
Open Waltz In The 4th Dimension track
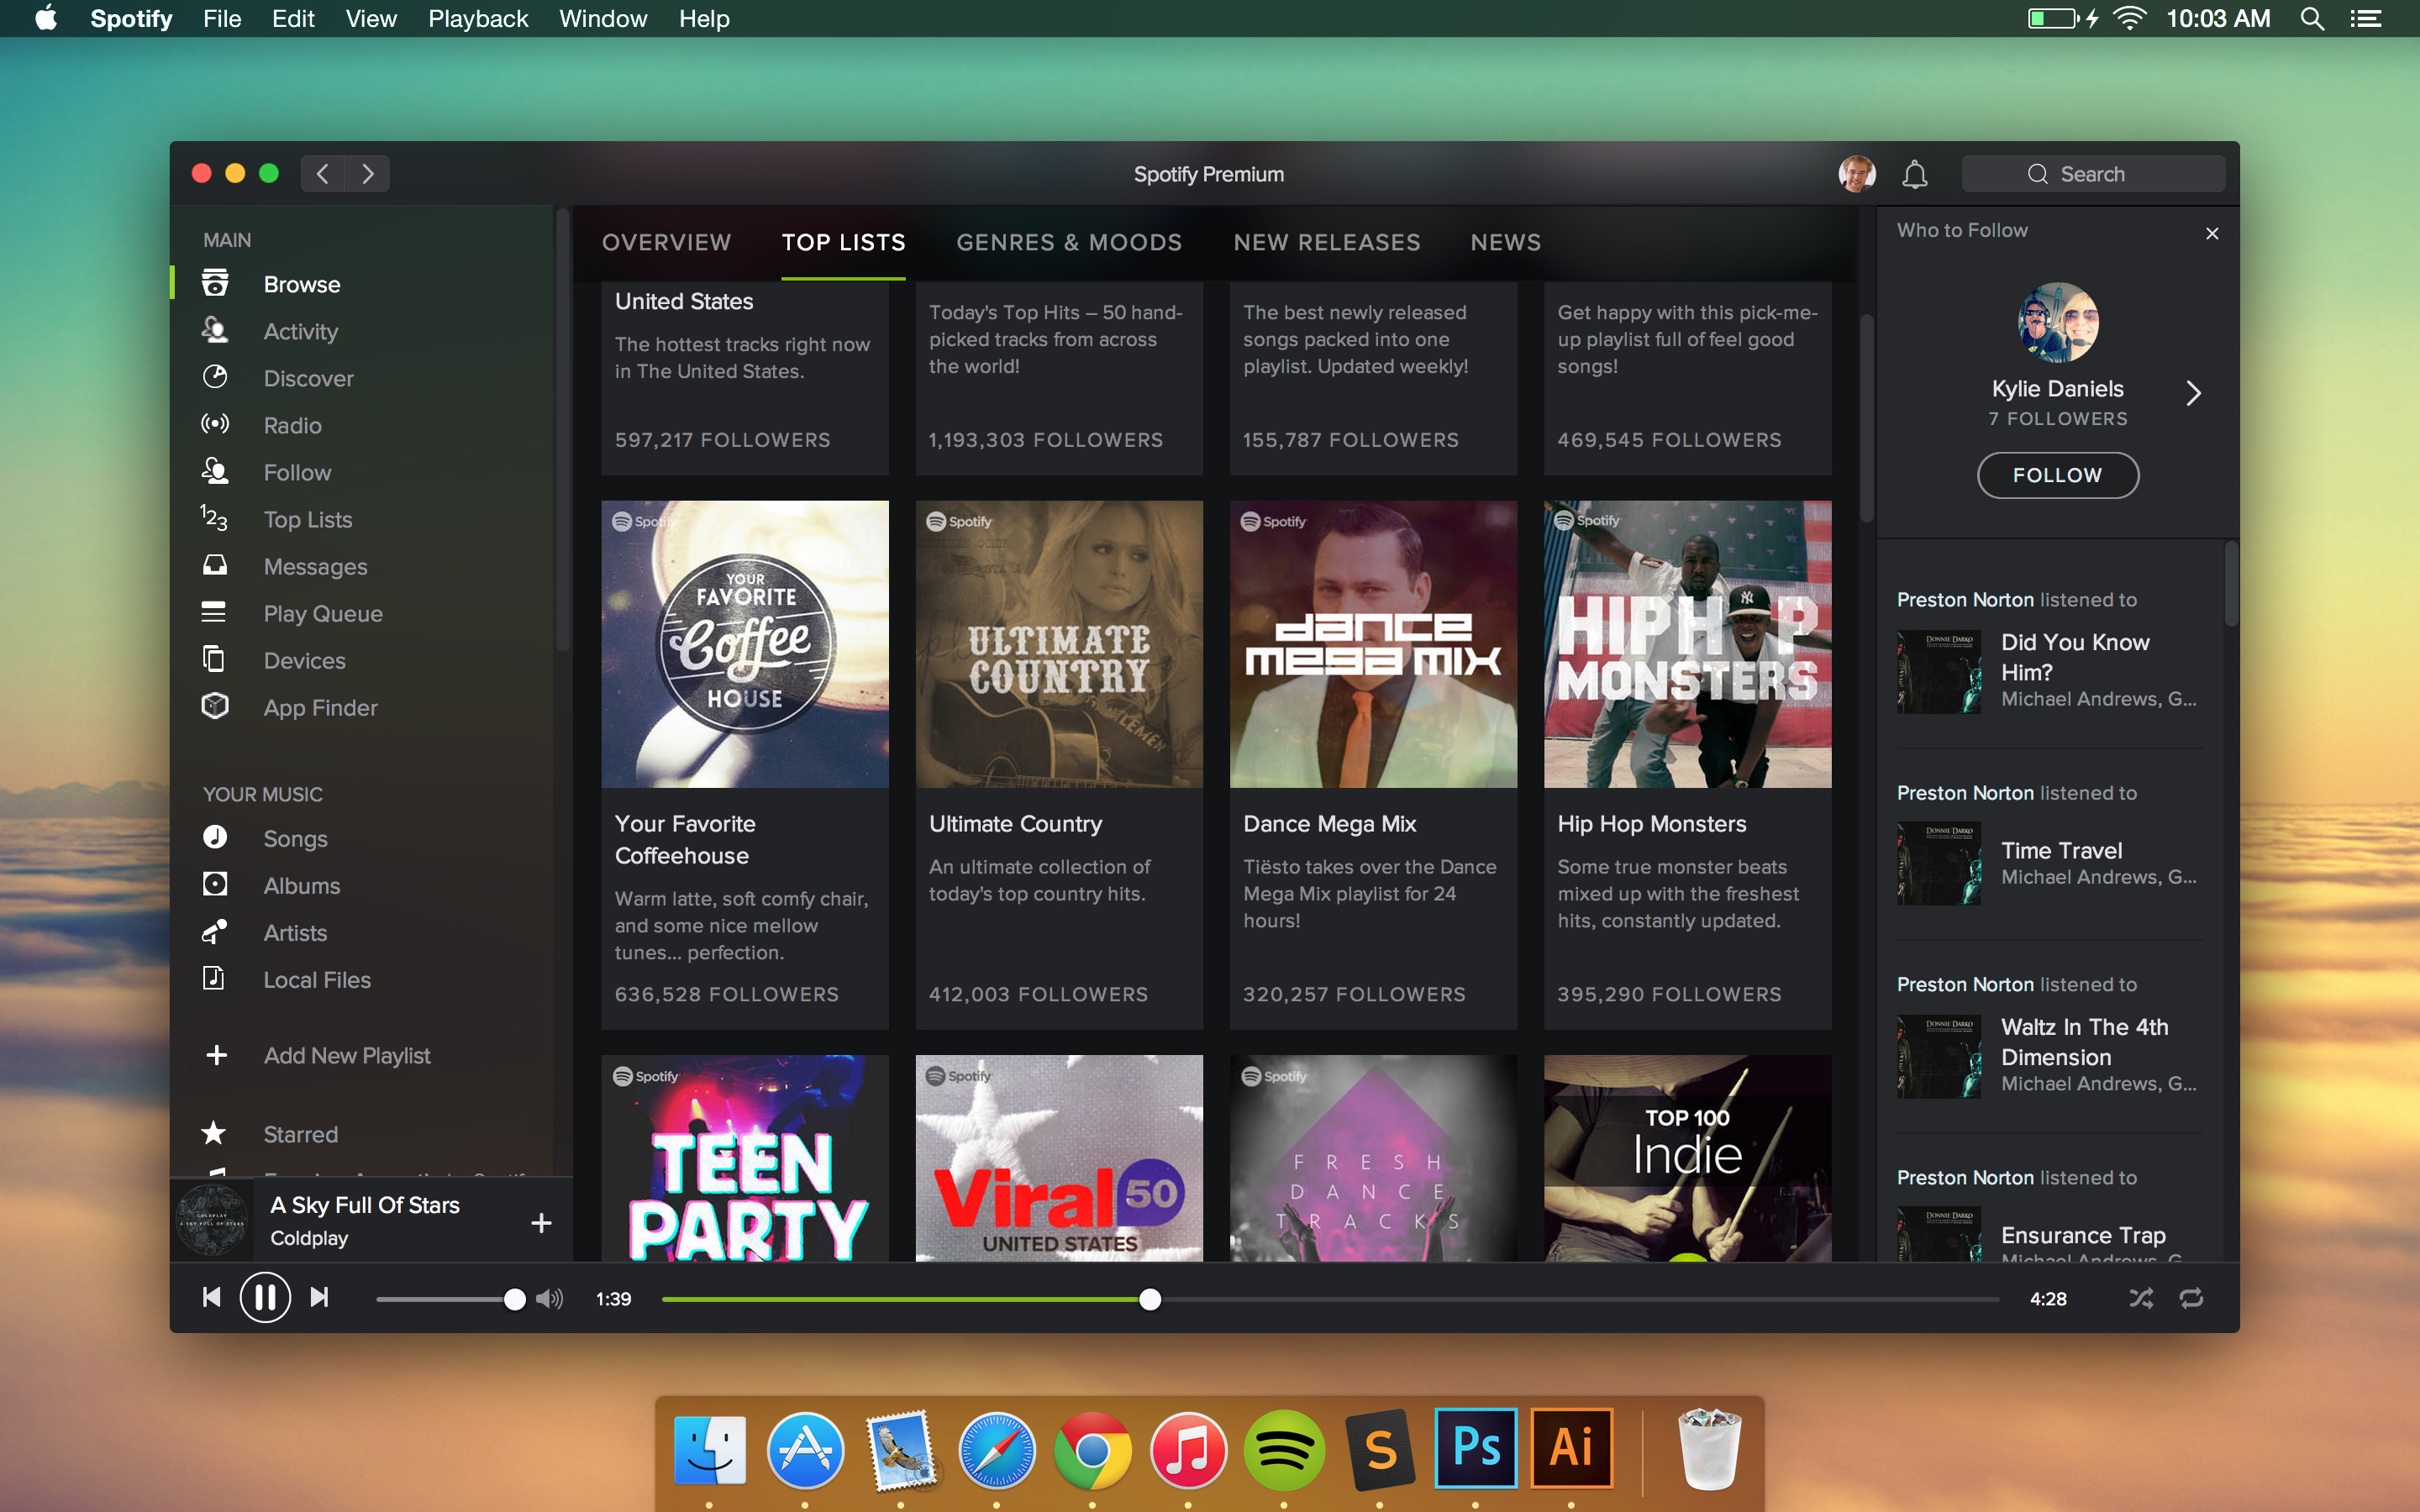(x=2084, y=1042)
